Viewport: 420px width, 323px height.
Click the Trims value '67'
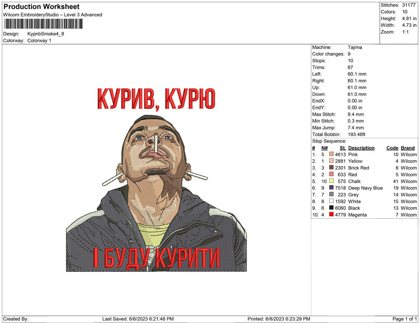click(x=350, y=67)
